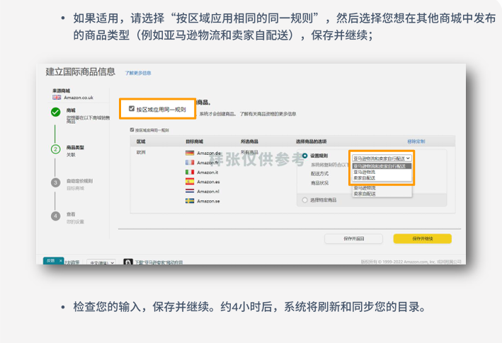
Task: Select the 设置规则 radio button
Action: click(304, 156)
